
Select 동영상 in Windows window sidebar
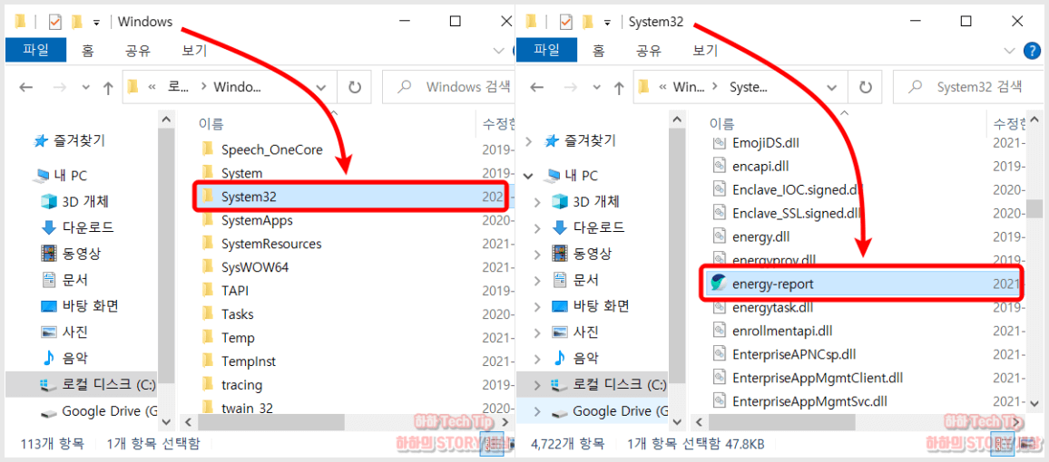click(x=70, y=253)
